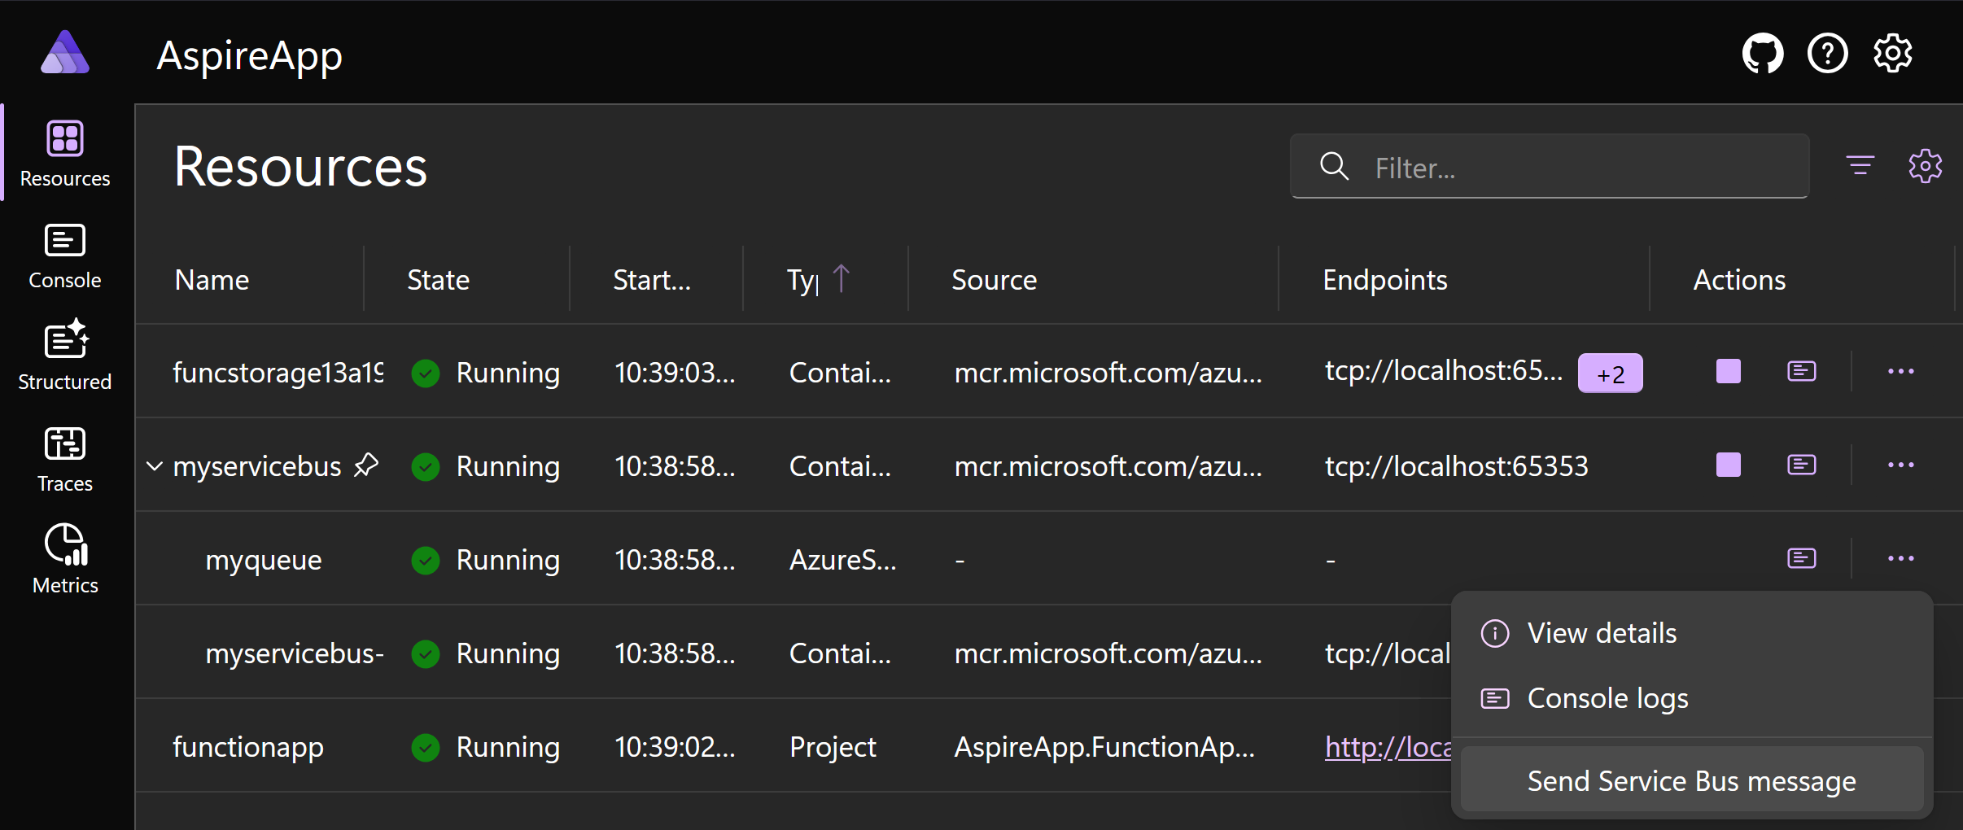Choose Send Service Bus message menu item
1963x830 pixels.
coord(1692,781)
